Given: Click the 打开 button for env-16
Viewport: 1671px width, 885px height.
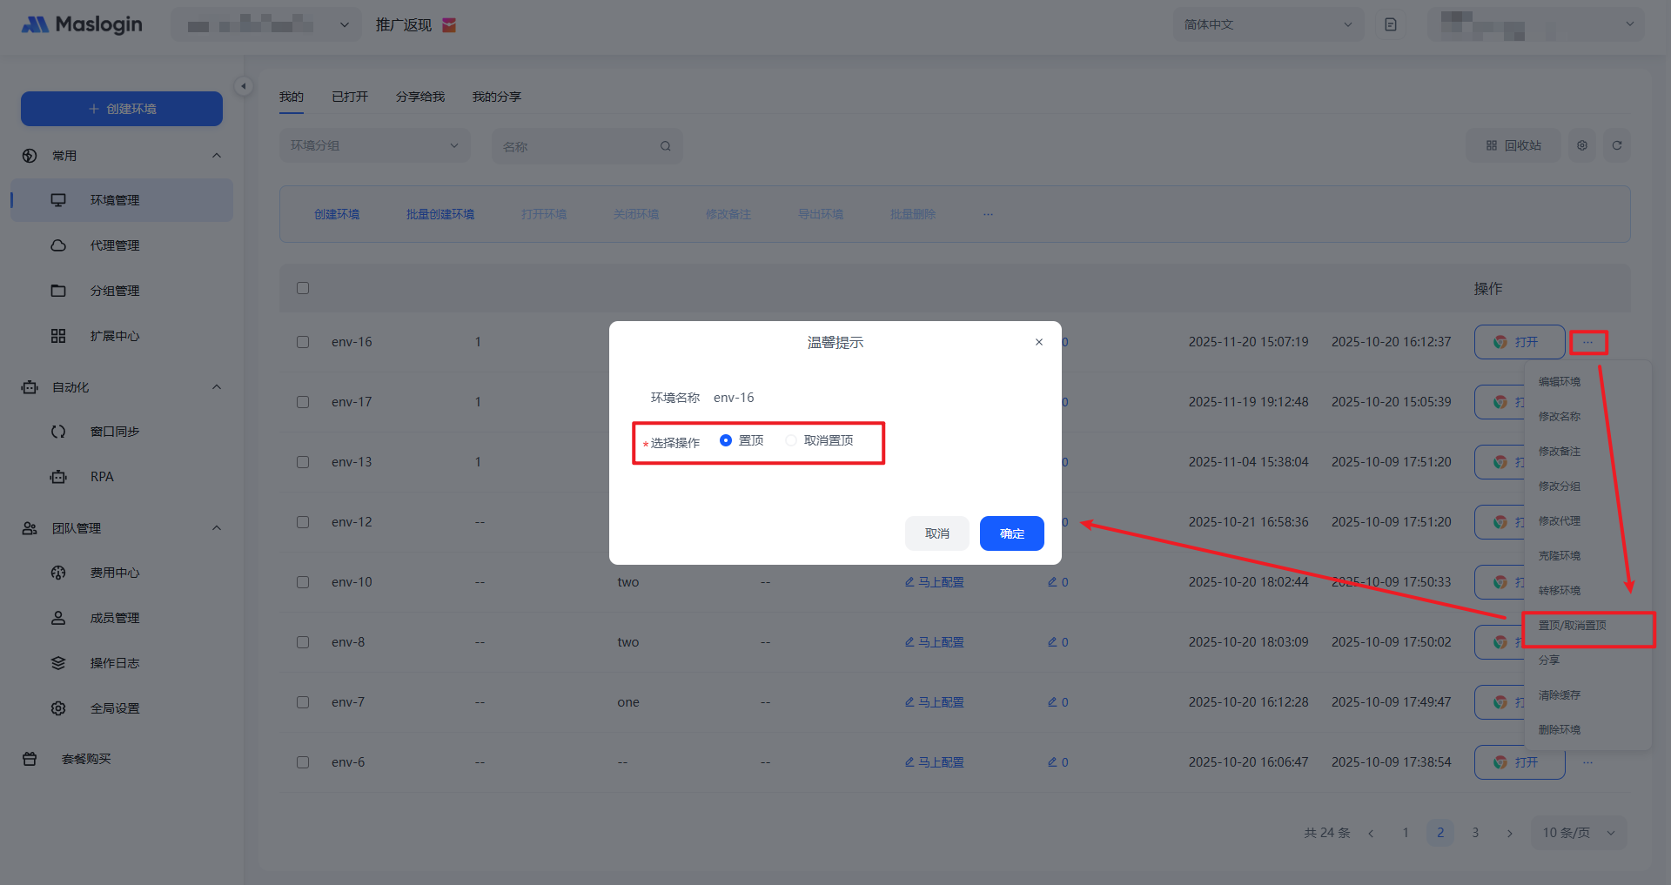Looking at the screenshot, I should 1520,342.
